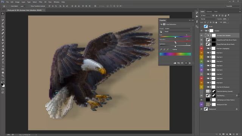Hide the Pixelate group layer
Image resolution: width=242 pixels, height=136 pixels.
pyautogui.click(x=202, y=31)
